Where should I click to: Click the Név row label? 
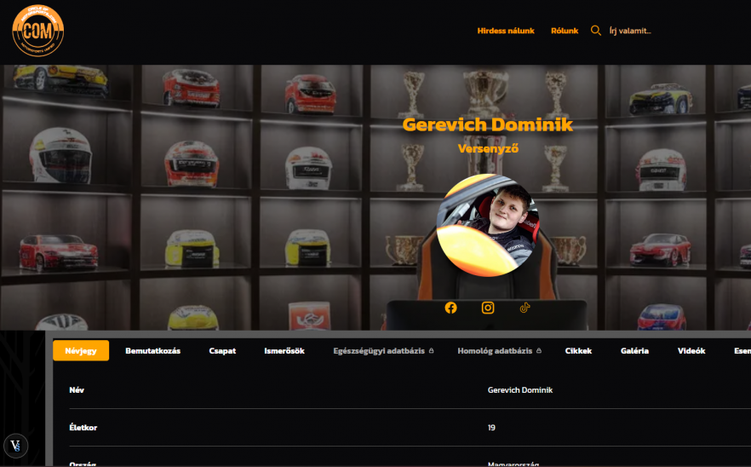click(77, 389)
